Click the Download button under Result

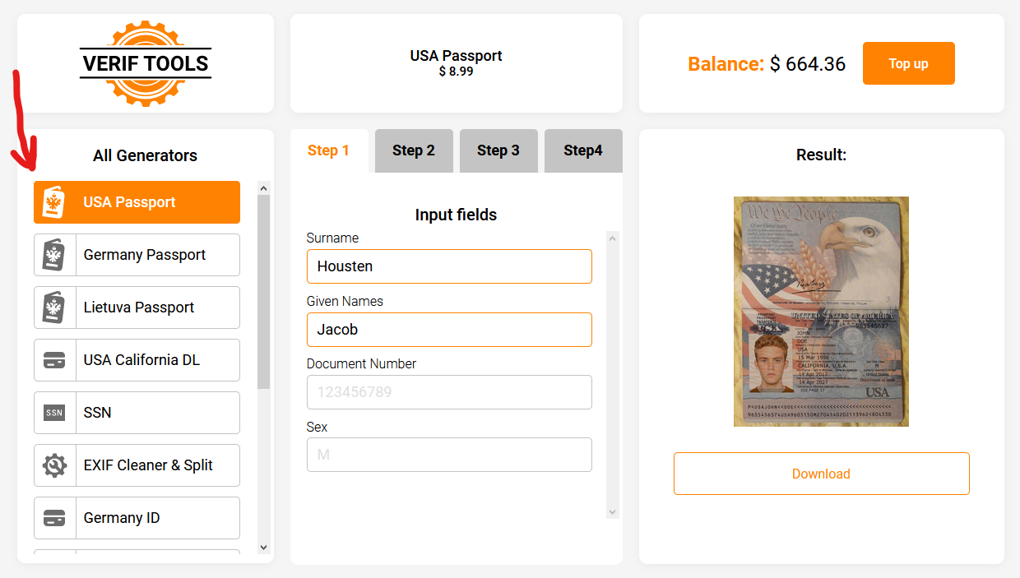[x=821, y=474]
